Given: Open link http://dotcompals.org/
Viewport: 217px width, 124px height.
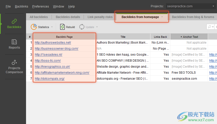Looking at the screenshot, I should (50, 79).
